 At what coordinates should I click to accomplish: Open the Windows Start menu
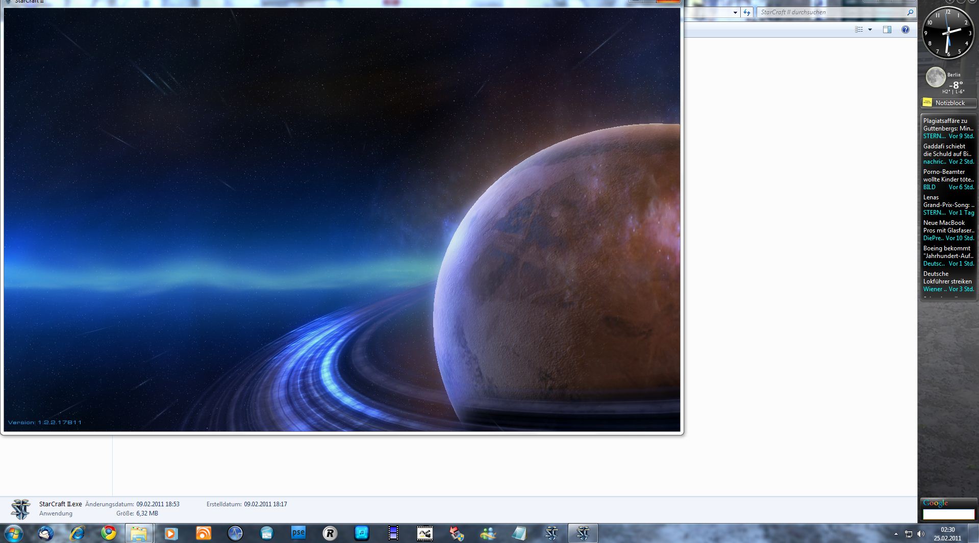click(x=13, y=533)
